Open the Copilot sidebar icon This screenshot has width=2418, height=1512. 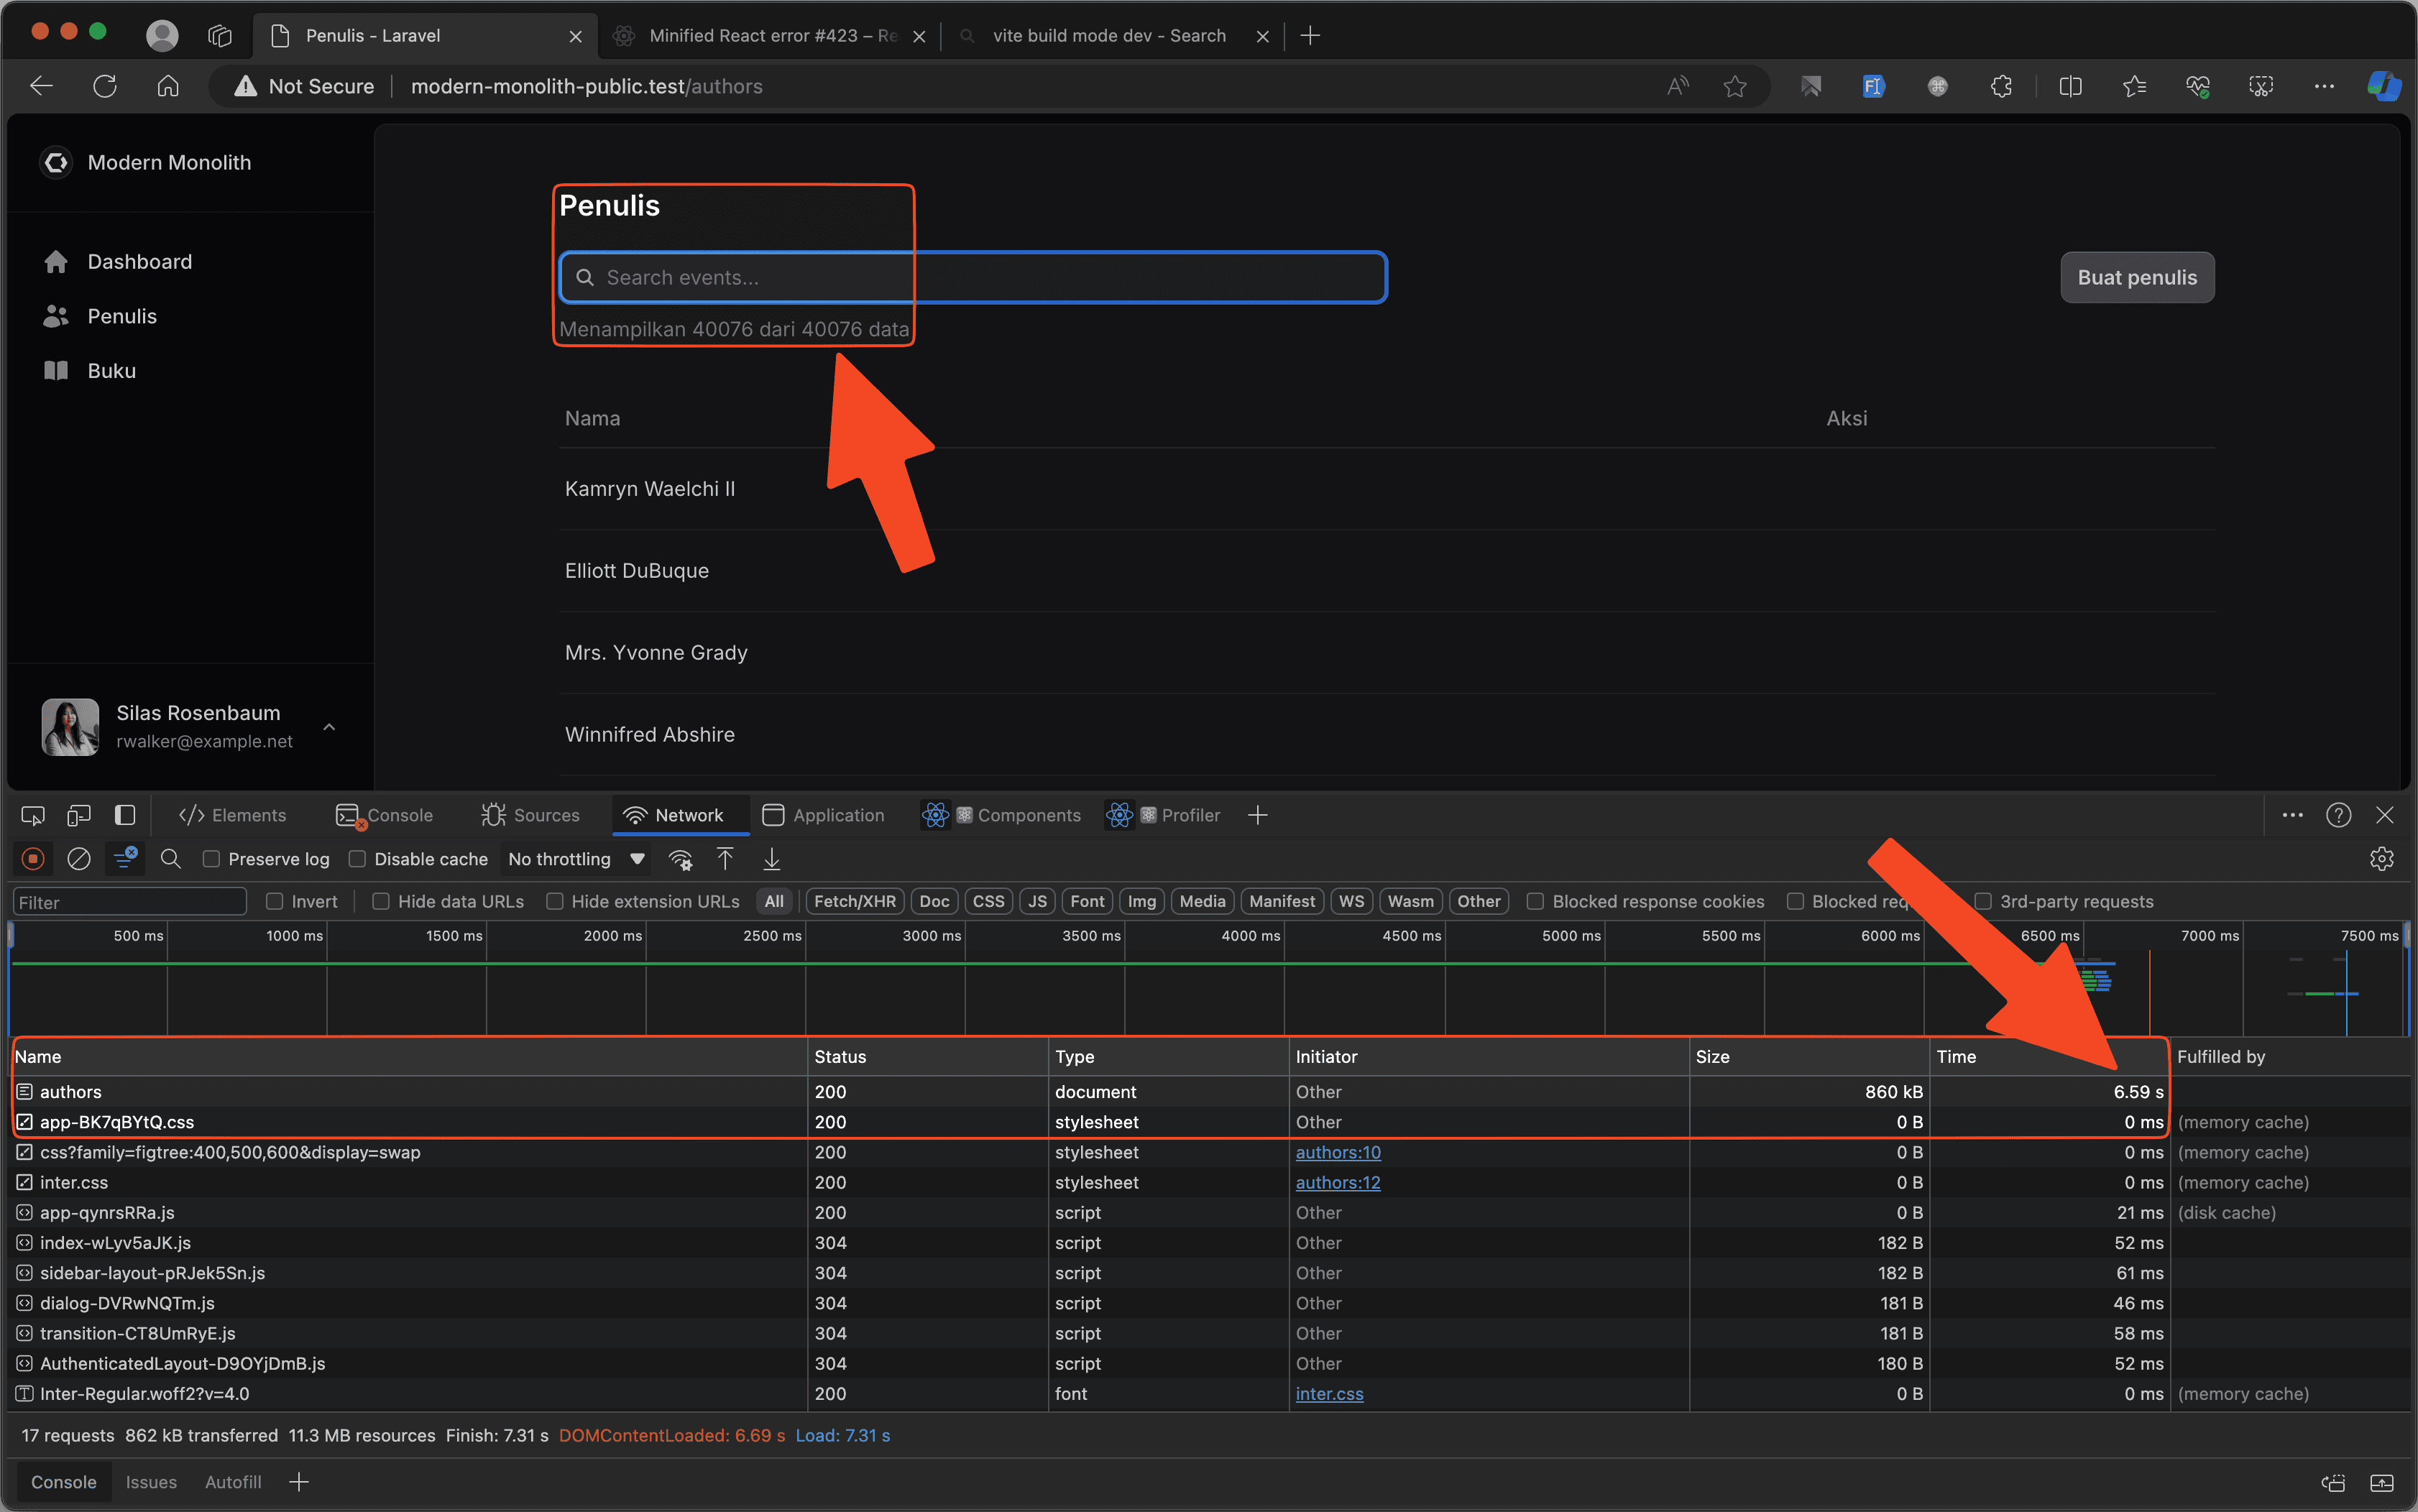pos(2384,86)
